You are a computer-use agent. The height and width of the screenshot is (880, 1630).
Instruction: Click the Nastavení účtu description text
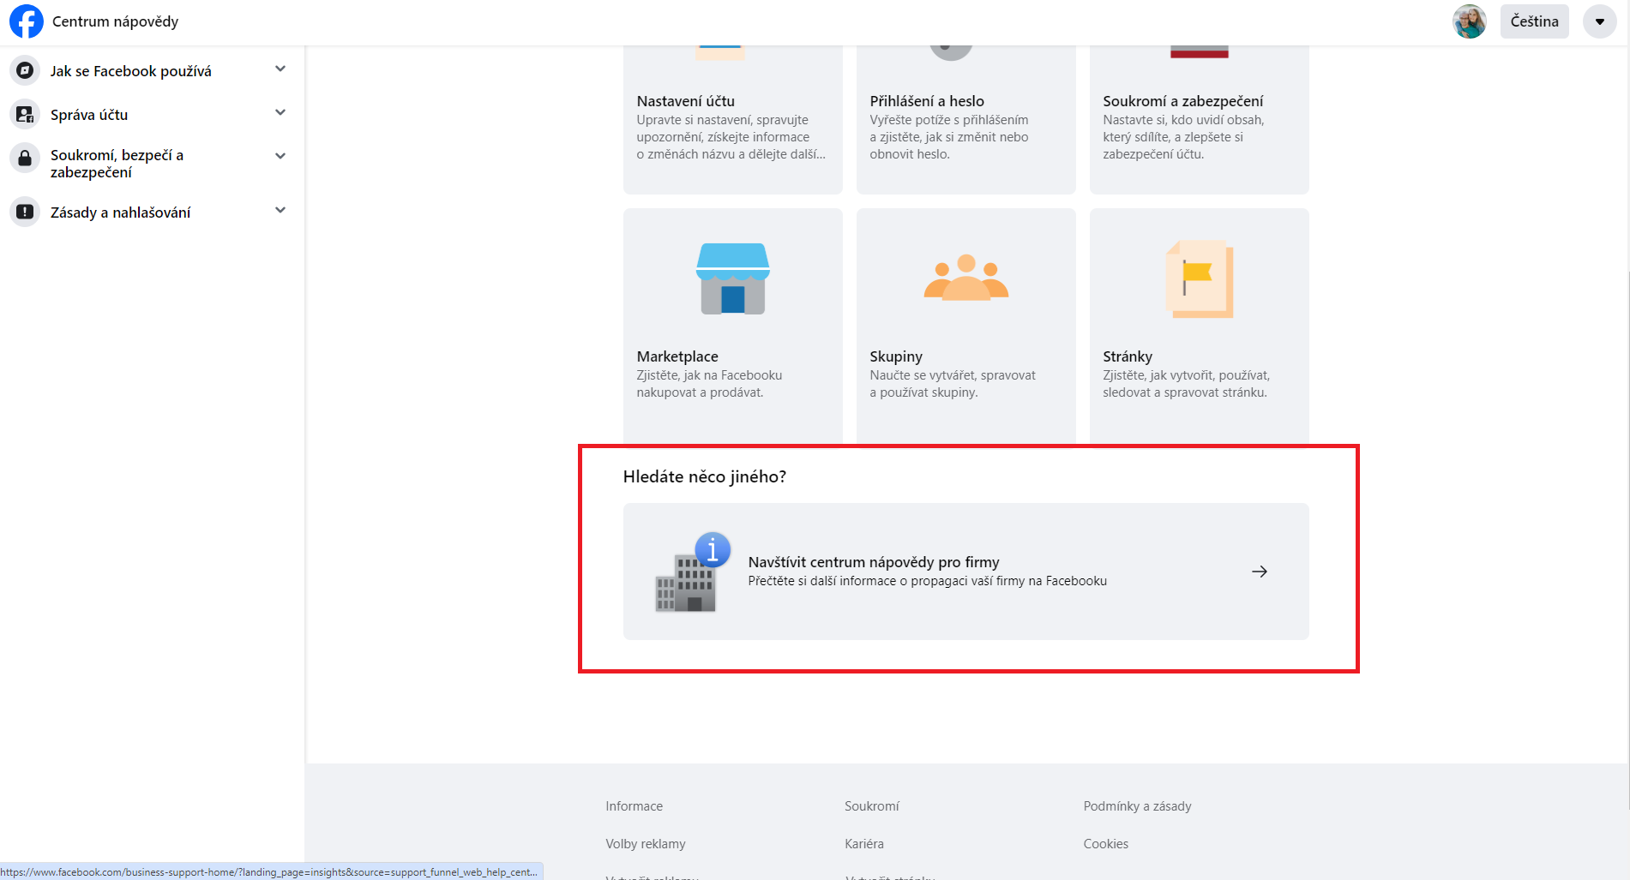tap(731, 137)
